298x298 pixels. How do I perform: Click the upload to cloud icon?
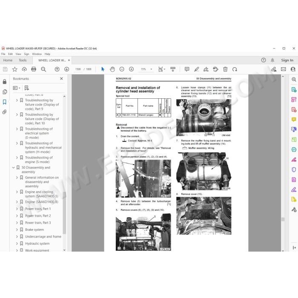coord(24,69)
